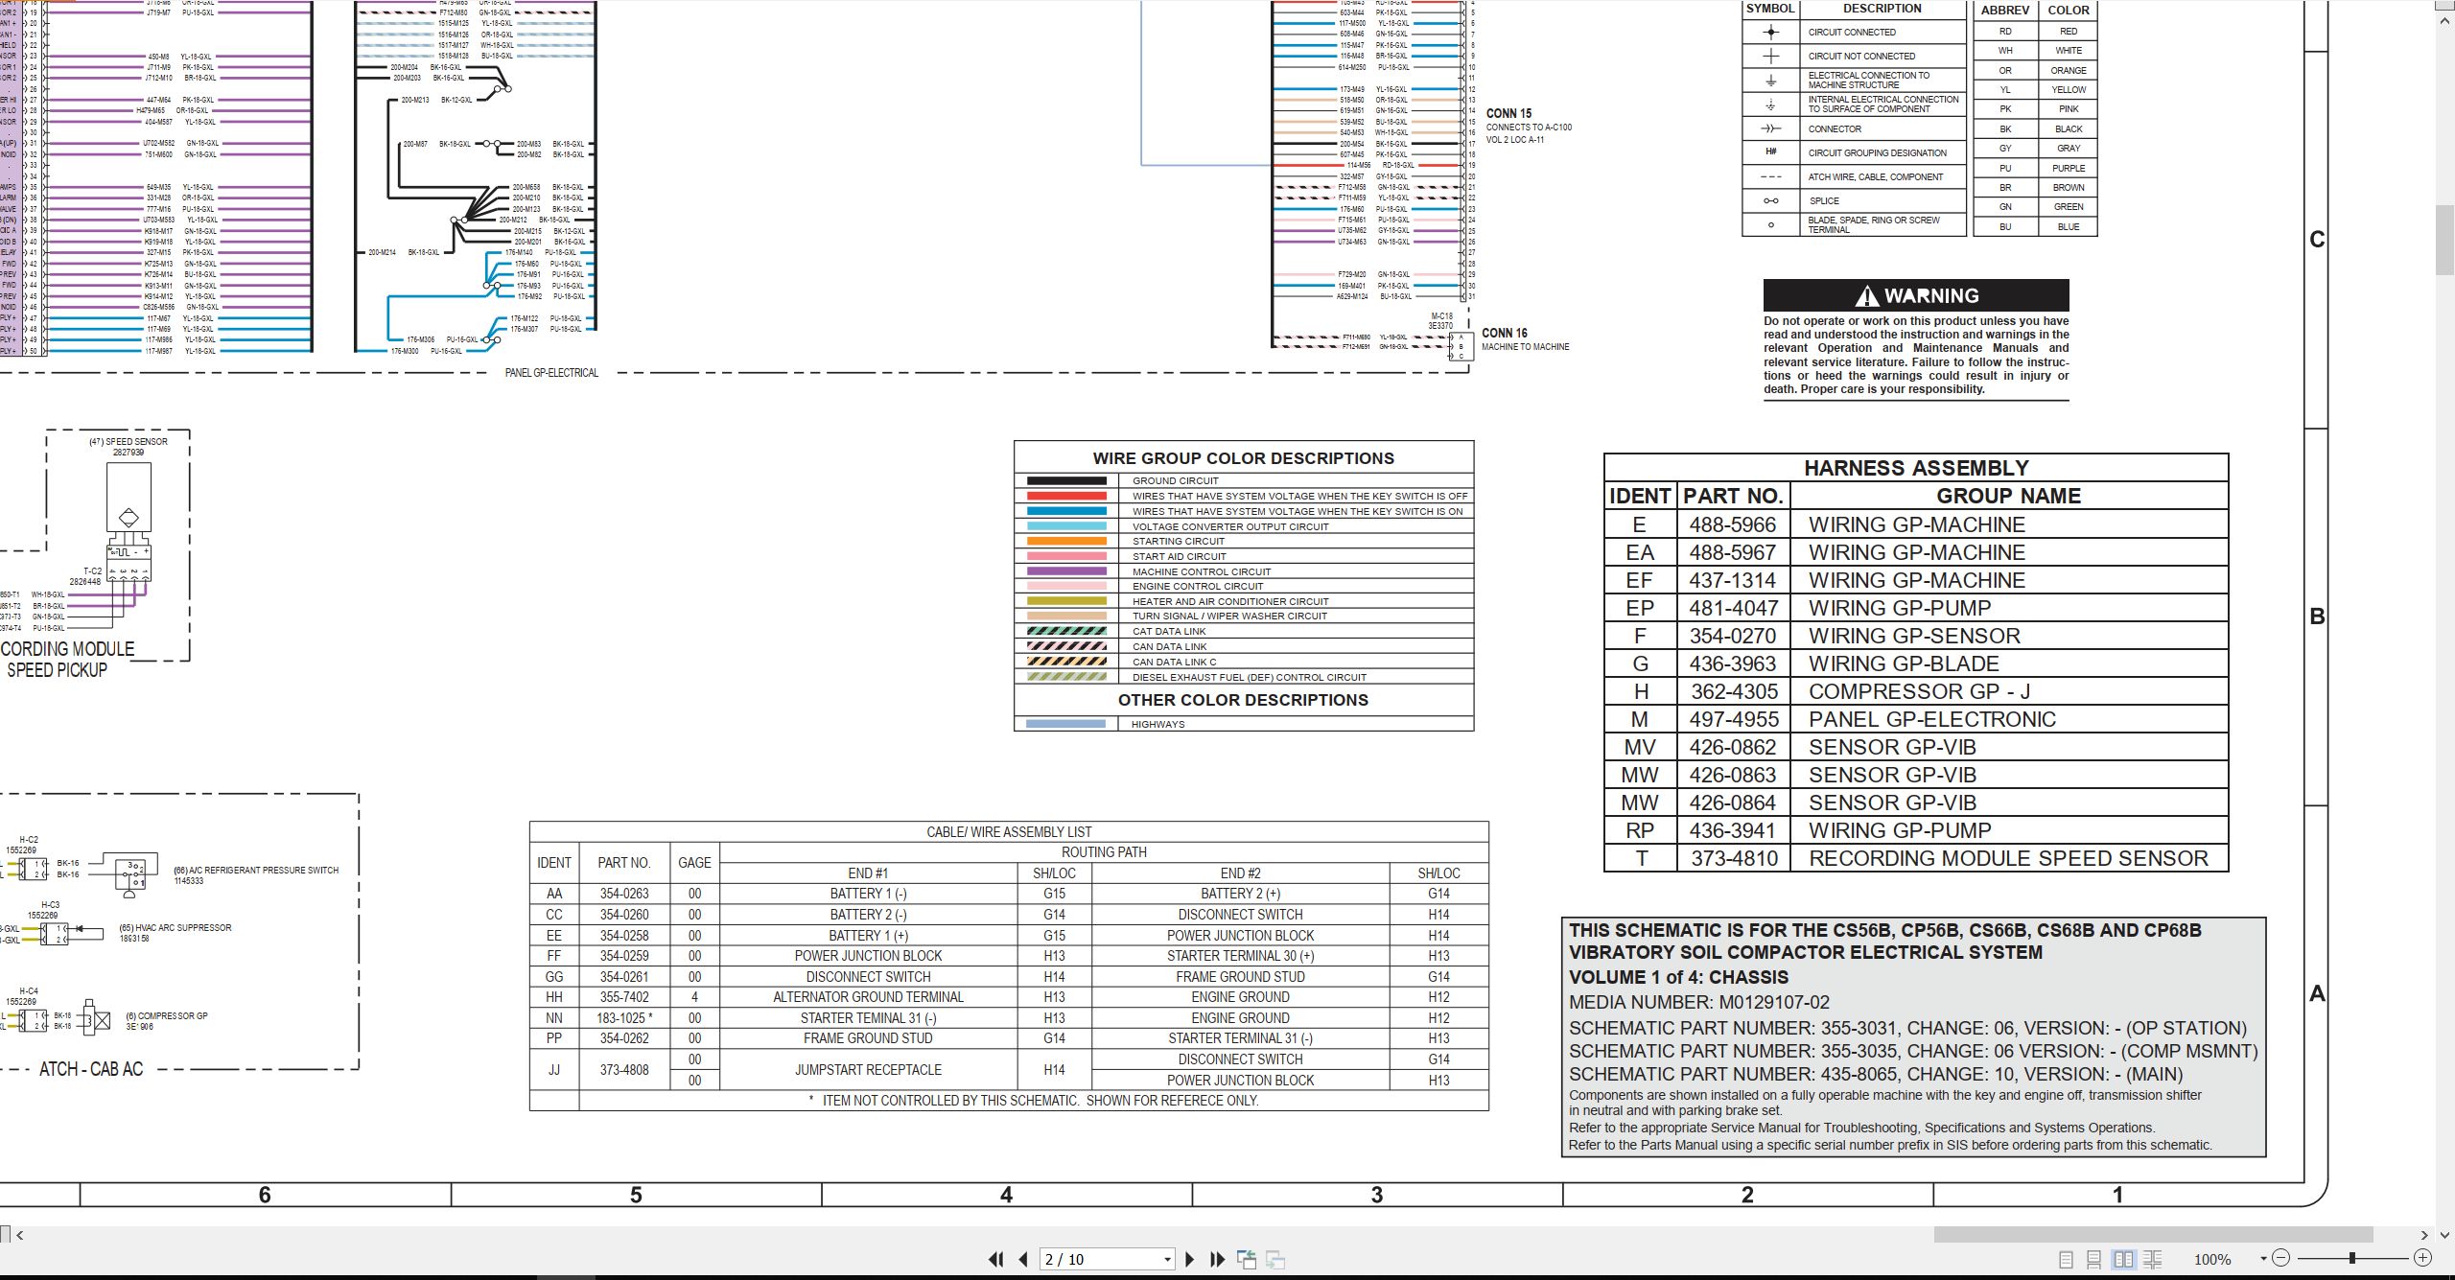Image resolution: width=2455 pixels, height=1280 pixels.
Task: Click the horizontal scrollbar right arrow
Action: click(2423, 1235)
